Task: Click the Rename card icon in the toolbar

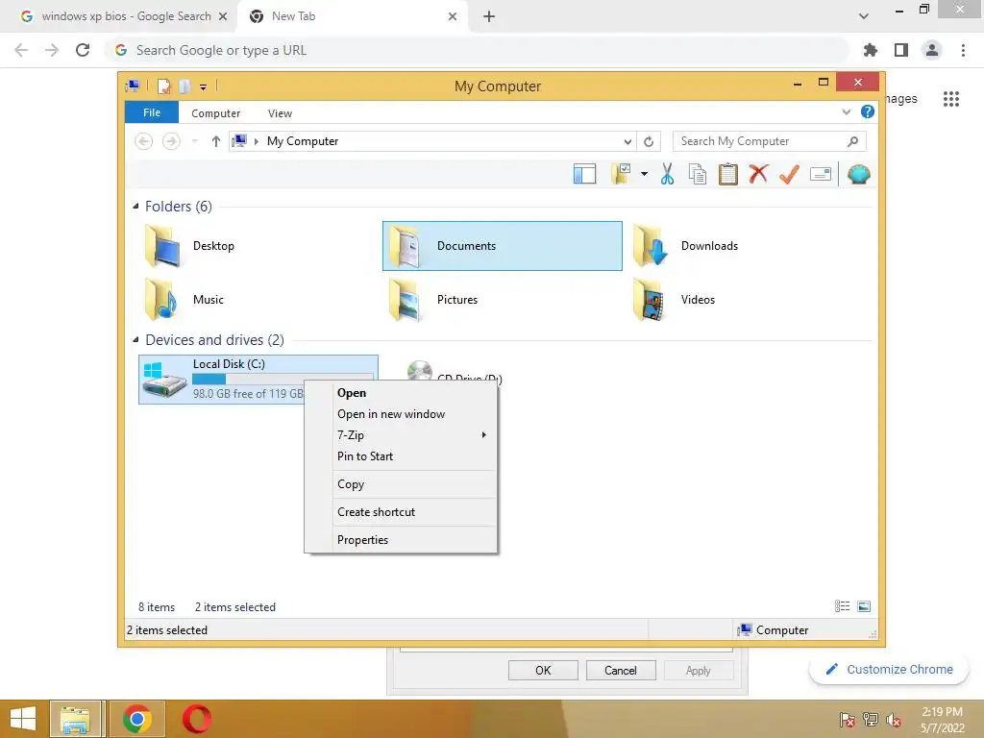Action: pyautogui.click(x=821, y=174)
